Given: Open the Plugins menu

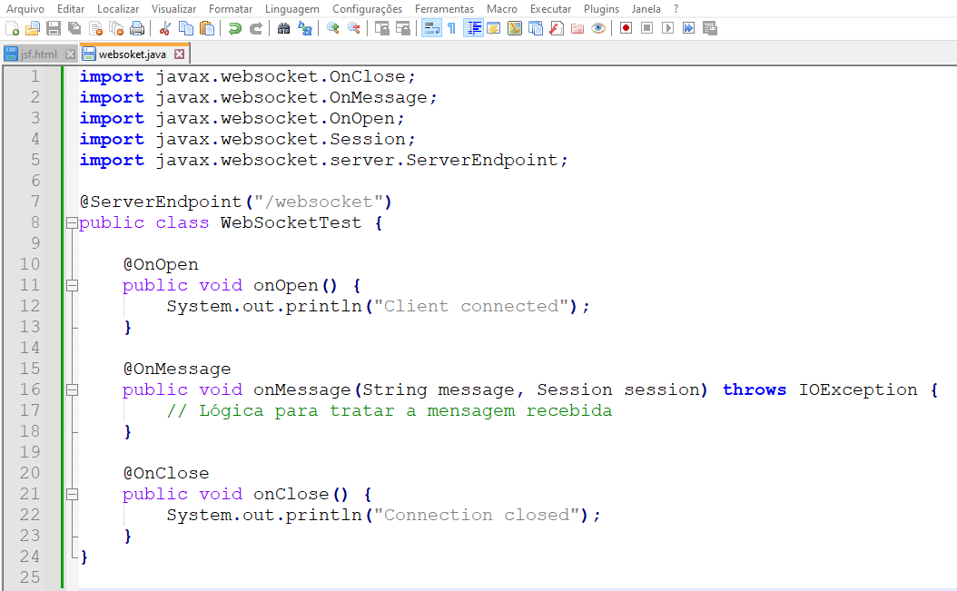Looking at the screenshot, I should click(x=601, y=9).
